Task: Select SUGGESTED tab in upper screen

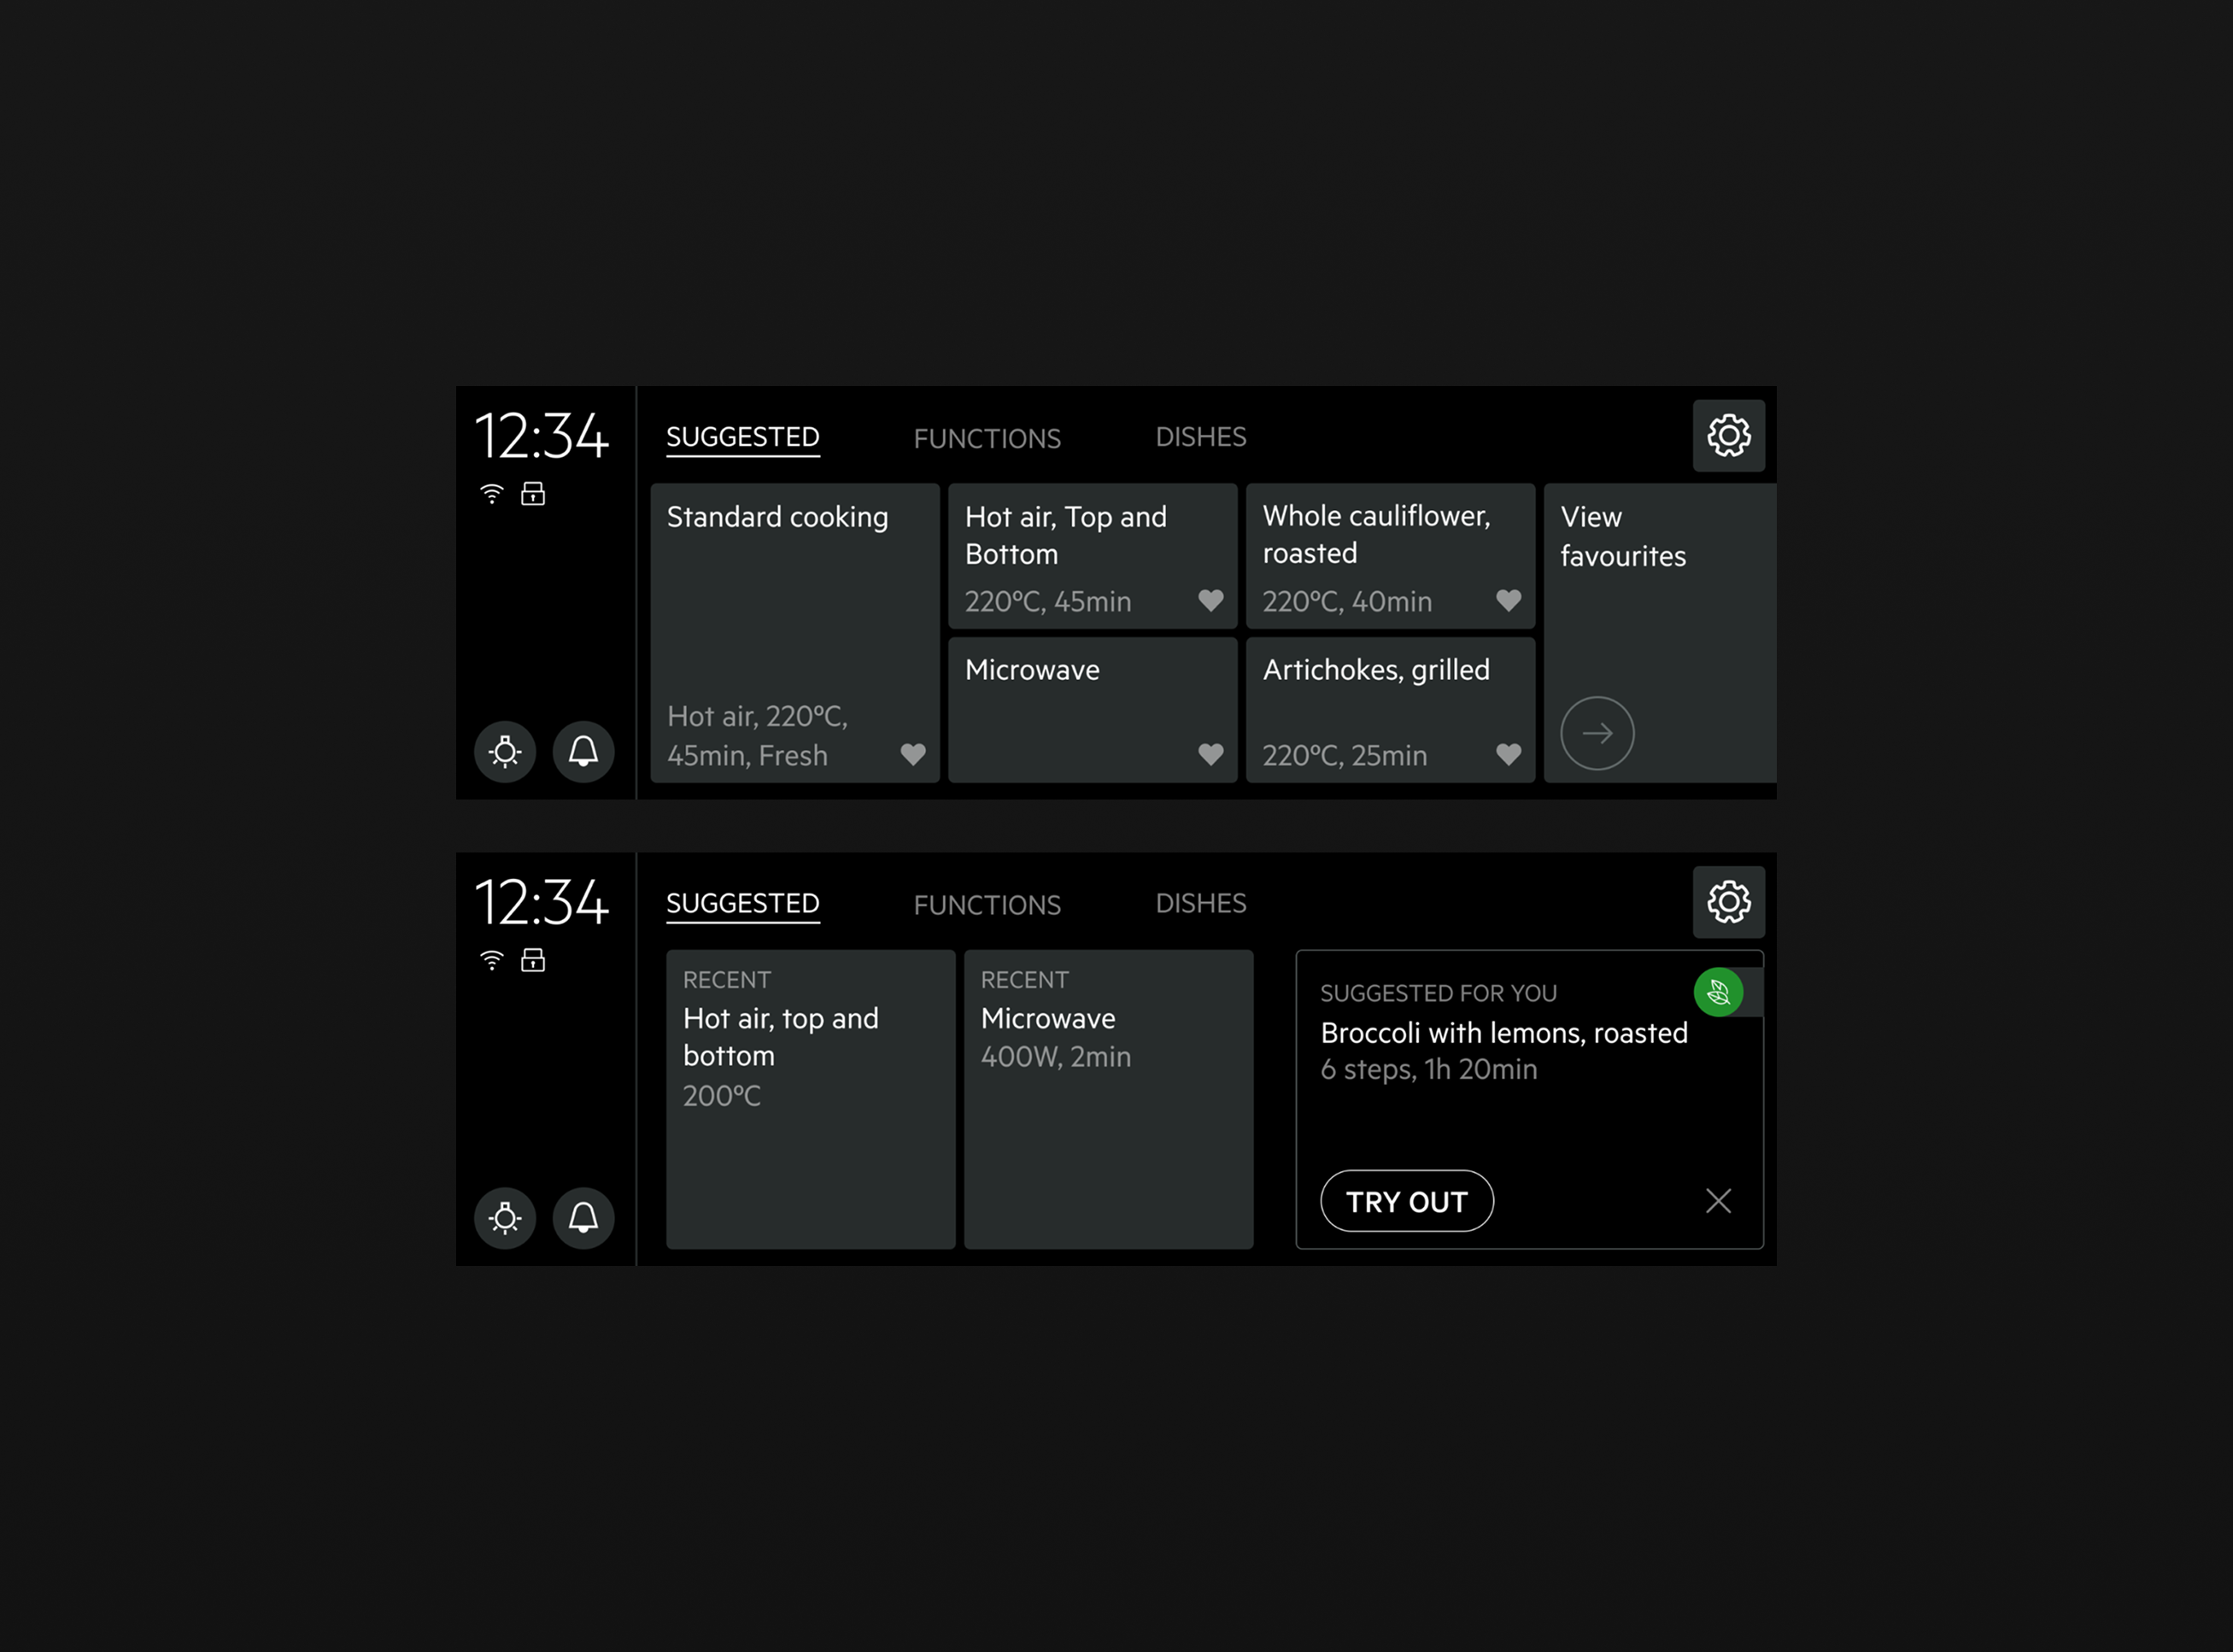Action: (743, 438)
